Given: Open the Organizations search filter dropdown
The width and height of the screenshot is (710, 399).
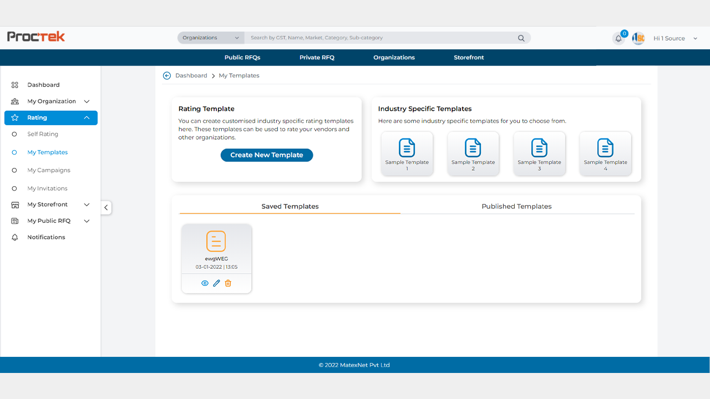Looking at the screenshot, I should (x=211, y=38).
